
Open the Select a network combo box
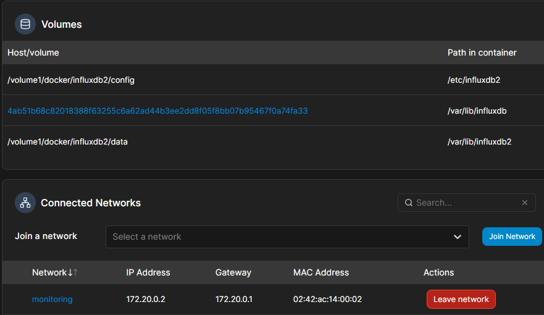287,237
